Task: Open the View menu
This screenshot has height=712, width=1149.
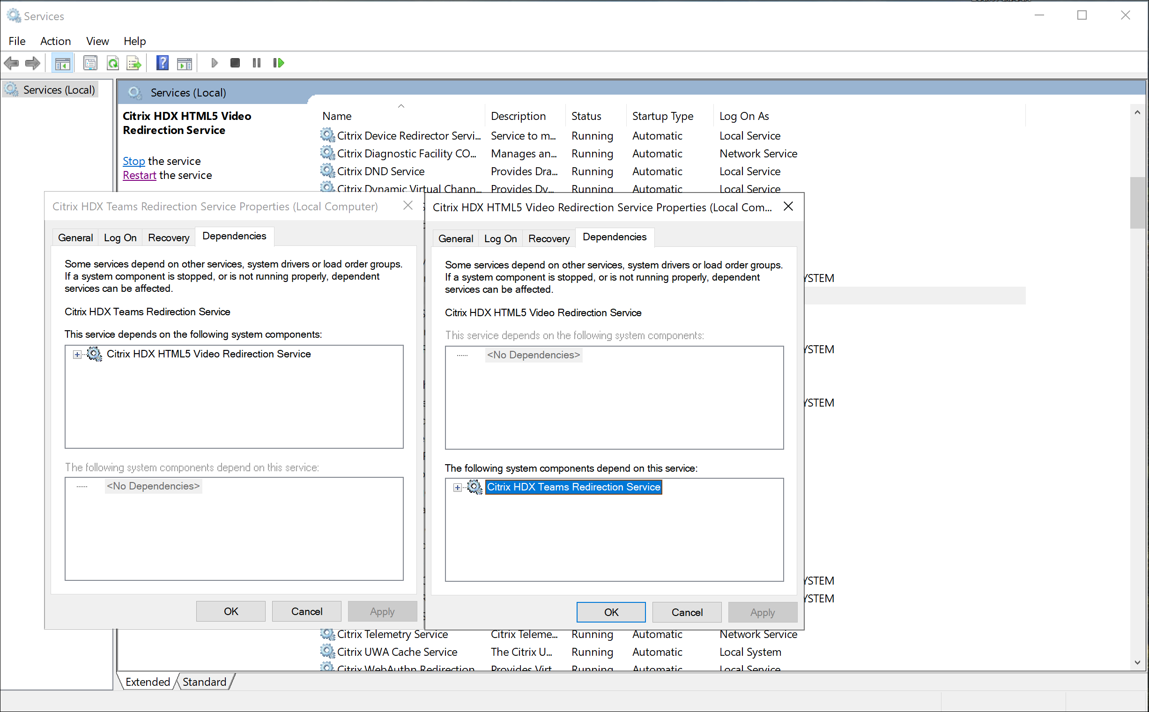Action: [x=97, y=41]
